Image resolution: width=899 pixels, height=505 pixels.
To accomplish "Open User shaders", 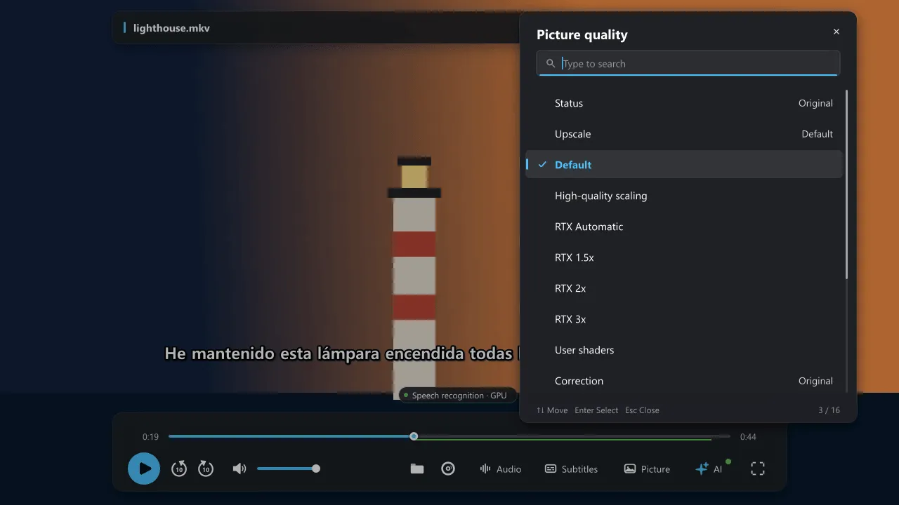I will point(684,350).
